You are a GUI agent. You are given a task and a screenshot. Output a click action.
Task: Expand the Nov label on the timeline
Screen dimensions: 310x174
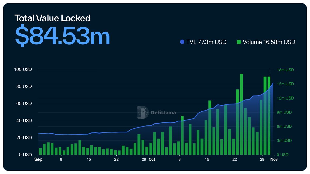[274, 159]
